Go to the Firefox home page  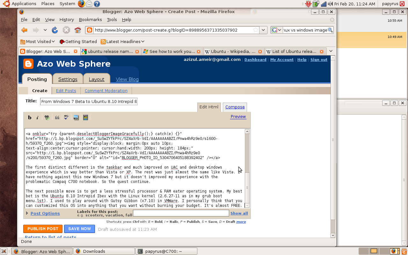coord(77,30)
